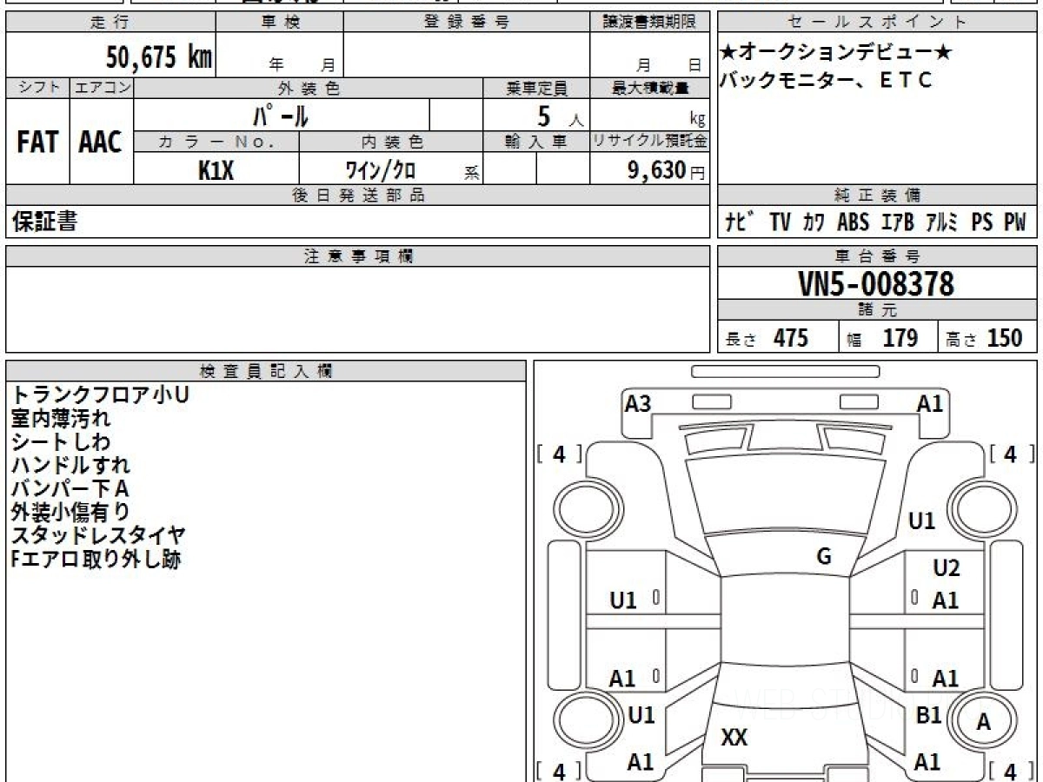The width and height of the screenshot is (1043, 782).
Task: Click the TV equipment label
Action: [x=780, y=222]
